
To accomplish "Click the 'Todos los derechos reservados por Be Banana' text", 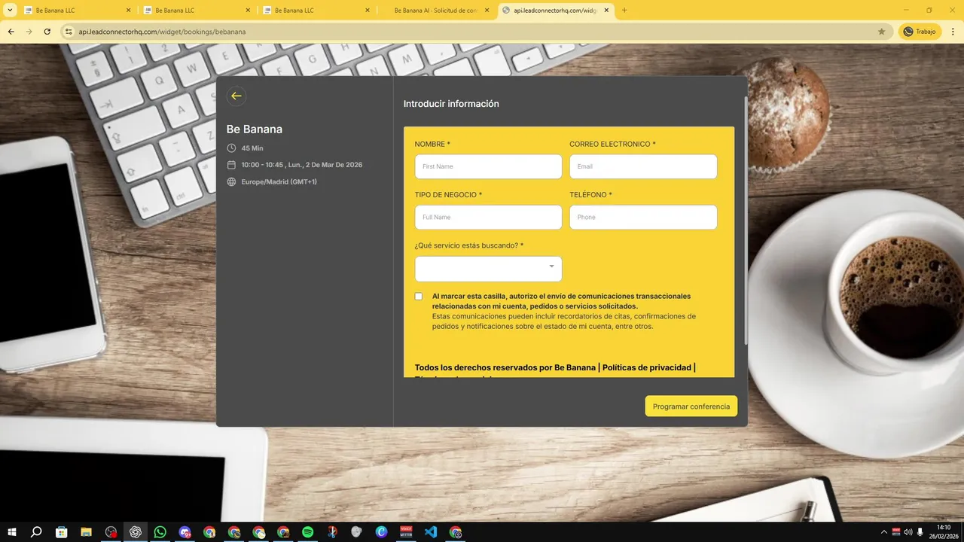I will coord(505,367).
